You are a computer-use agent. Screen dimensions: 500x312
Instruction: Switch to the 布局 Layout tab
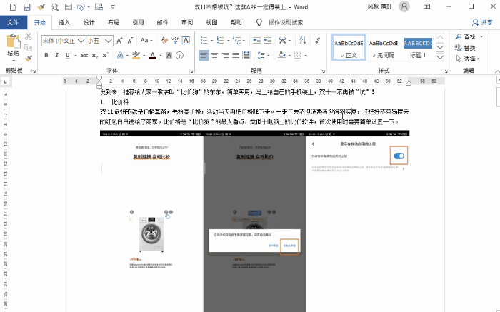coord(113,22)
